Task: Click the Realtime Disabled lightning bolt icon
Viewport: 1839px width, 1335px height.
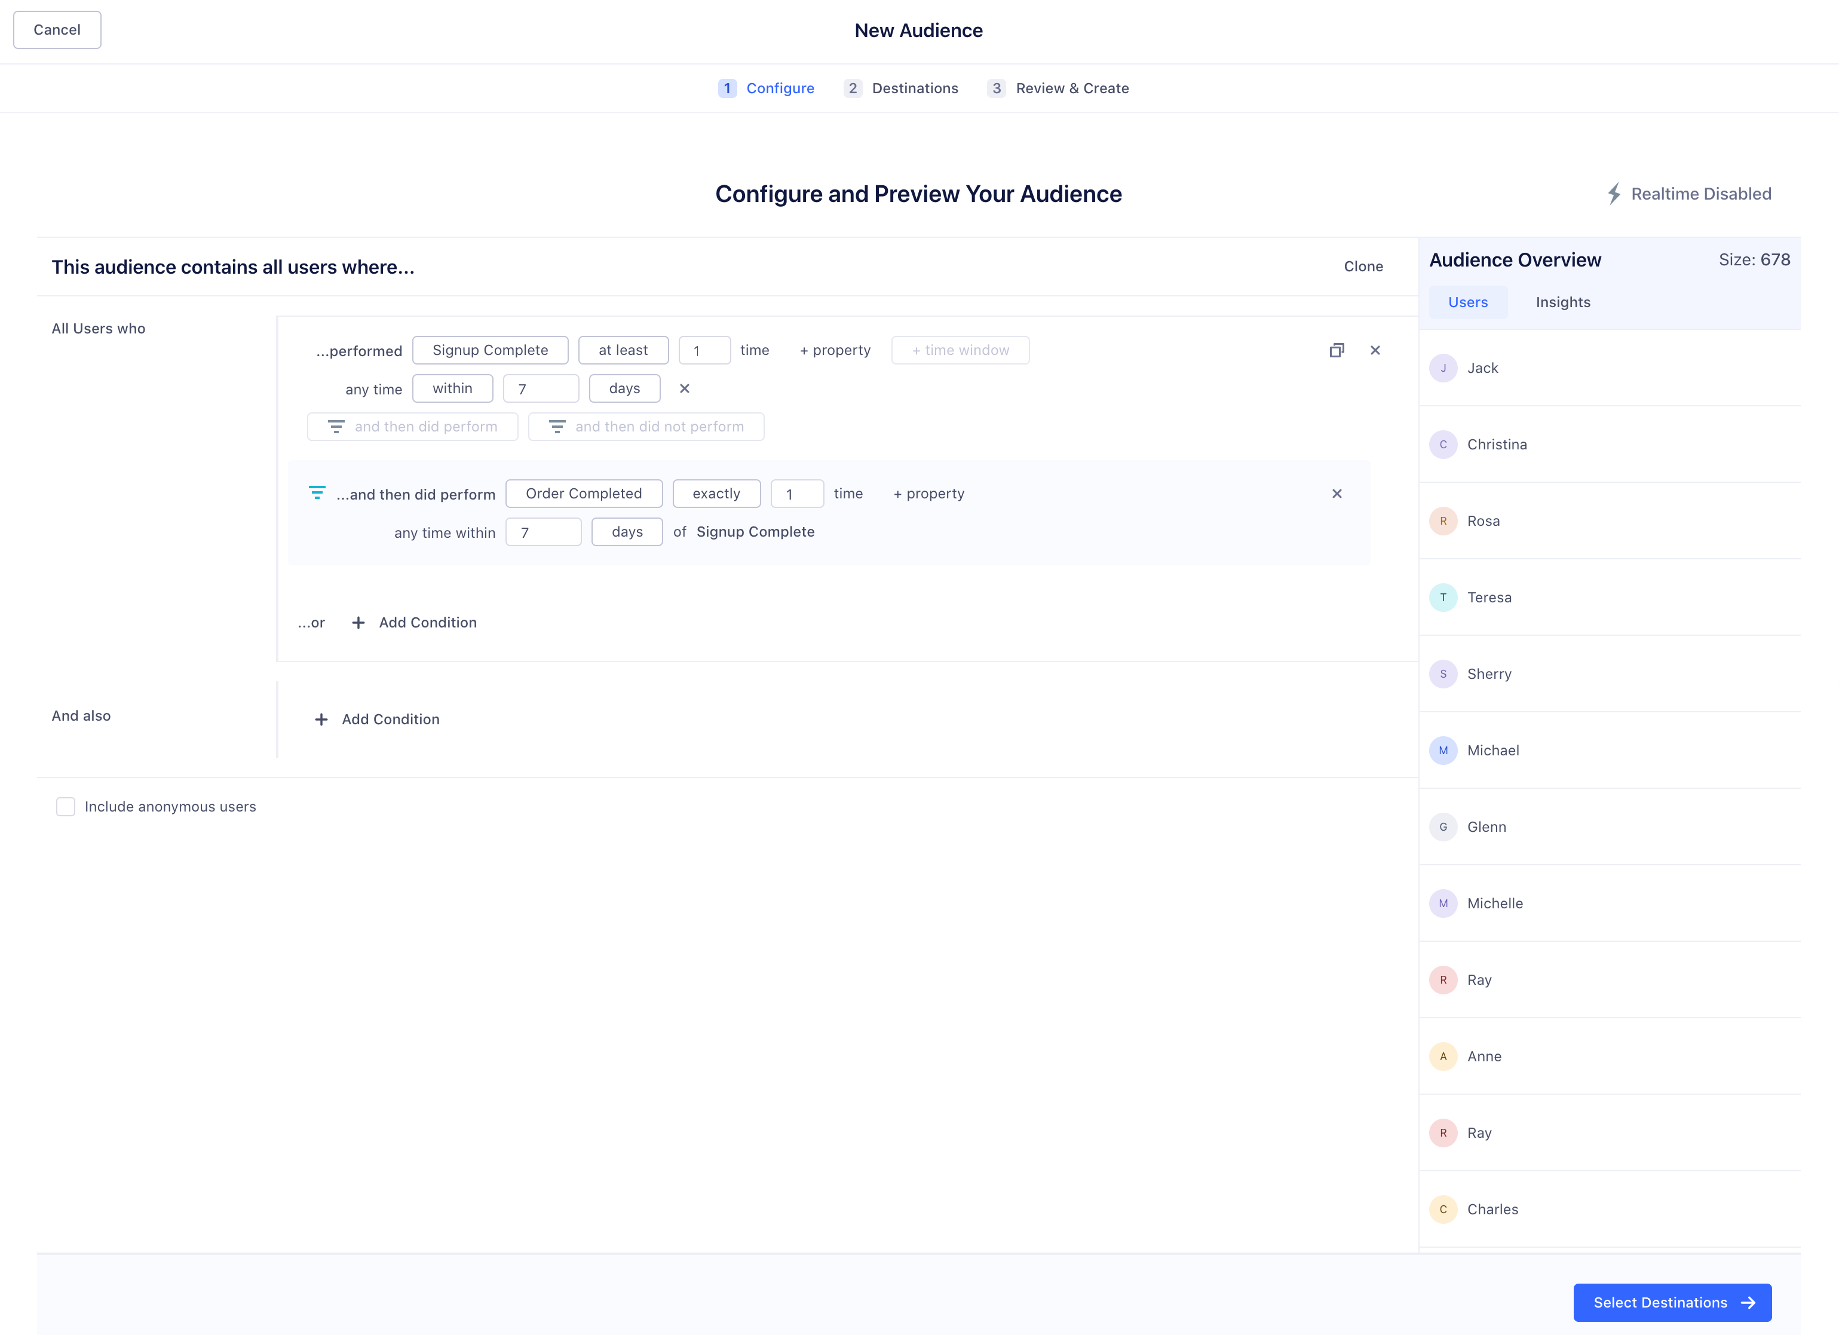Action: pyautogui.click(x=1614, y=194)
